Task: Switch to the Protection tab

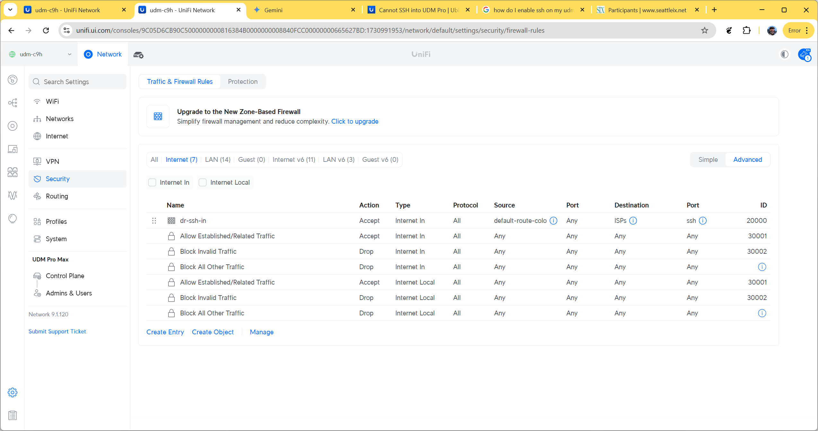Action: (243, 82)
